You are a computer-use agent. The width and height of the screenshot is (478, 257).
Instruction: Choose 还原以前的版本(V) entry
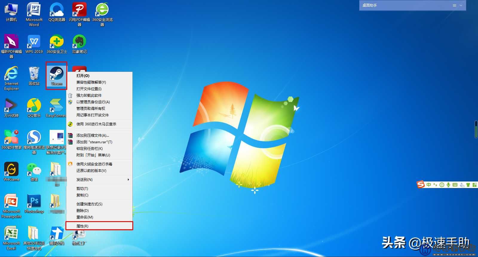(x=99, y=171)
